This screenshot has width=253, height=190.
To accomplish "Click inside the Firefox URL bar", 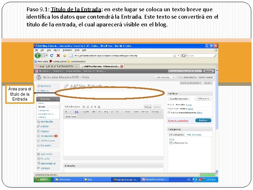I will tap(123, 56).
